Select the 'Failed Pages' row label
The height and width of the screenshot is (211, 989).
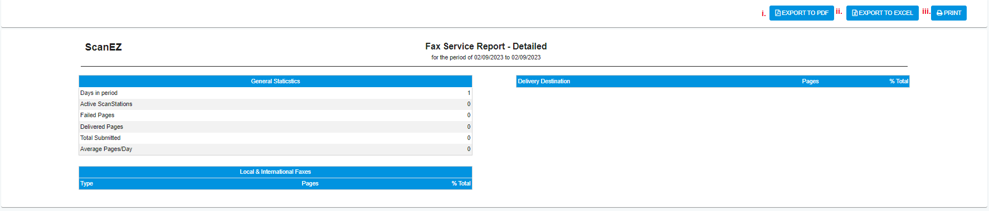[97, 115]
